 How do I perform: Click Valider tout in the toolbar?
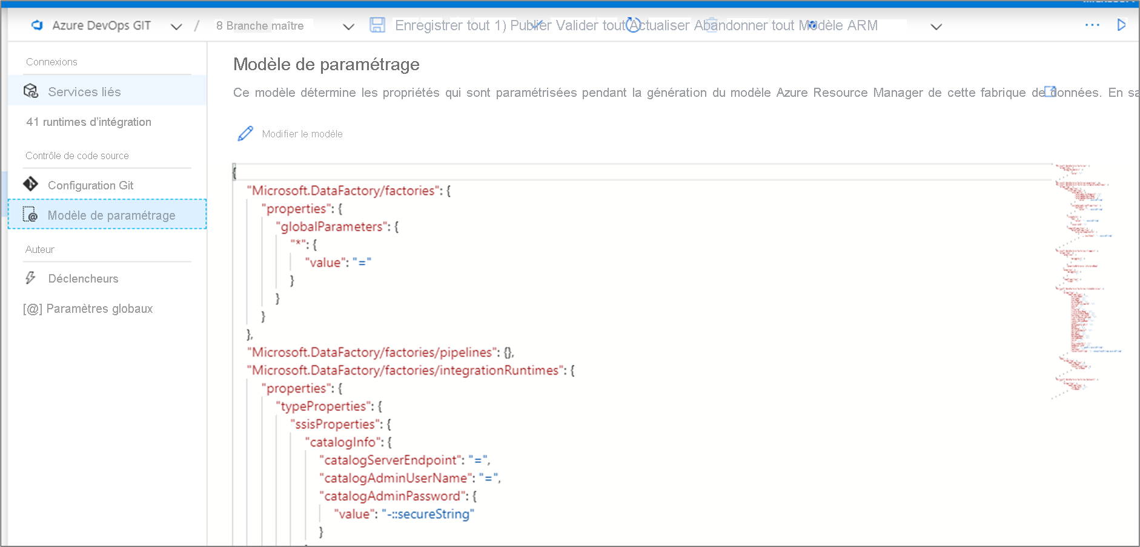tap(591, 25)
